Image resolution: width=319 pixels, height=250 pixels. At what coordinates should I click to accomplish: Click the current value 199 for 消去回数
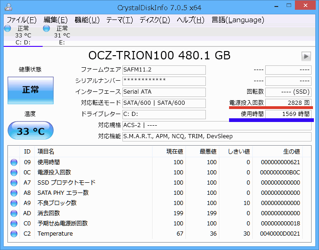178,213
